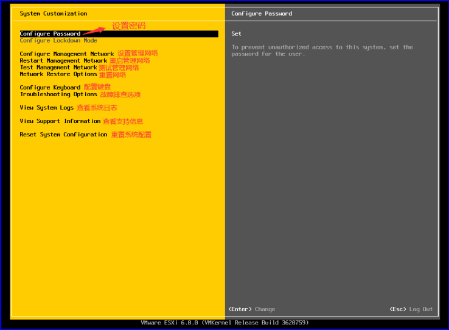The width and height of the screenshot is (449, 330).
Task: Click the Configure Password panel title
Action: pyautogui.click(x=262, y=13)
